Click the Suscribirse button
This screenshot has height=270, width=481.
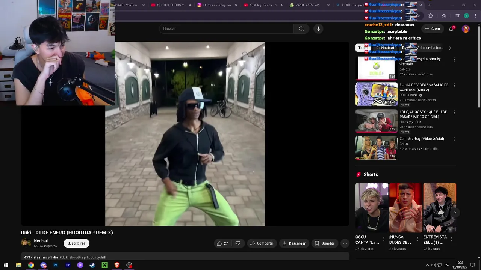(x=76, y=243)
